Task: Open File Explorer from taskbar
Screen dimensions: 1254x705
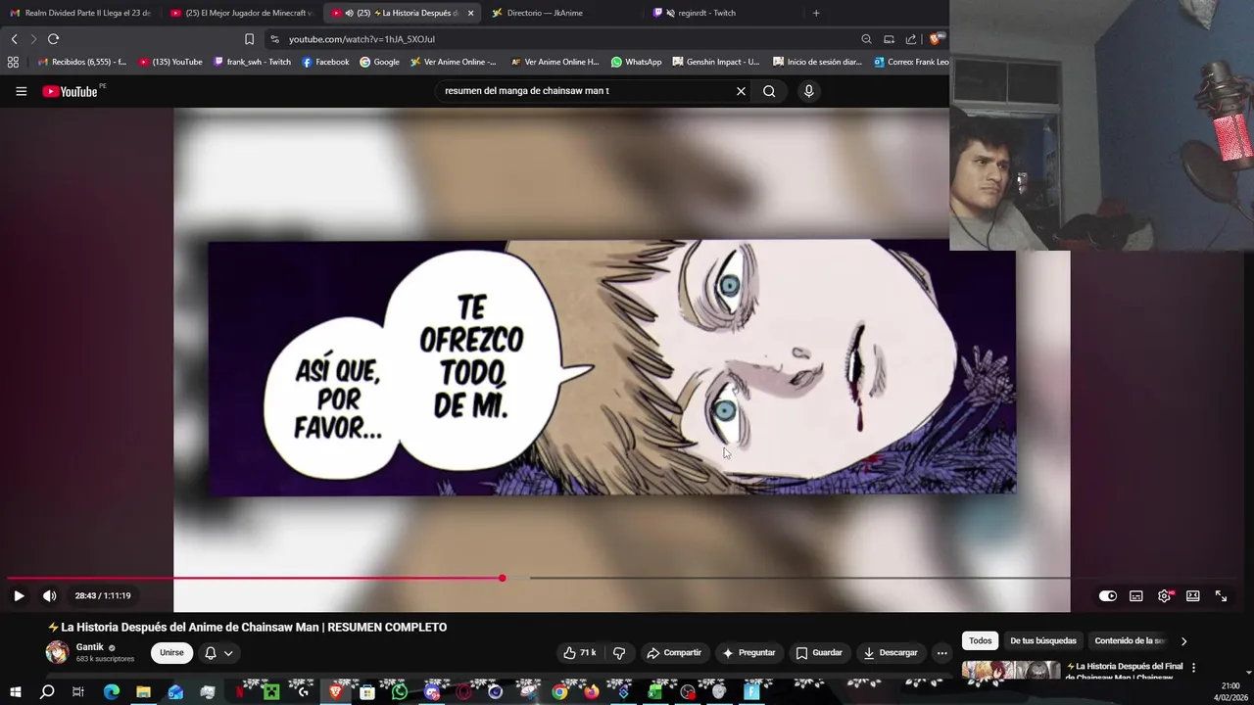Action: tap(143, 692)
